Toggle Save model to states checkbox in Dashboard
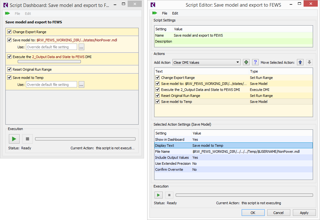The height and width of the screenshot is (220, 320). [x=9, y=40]
